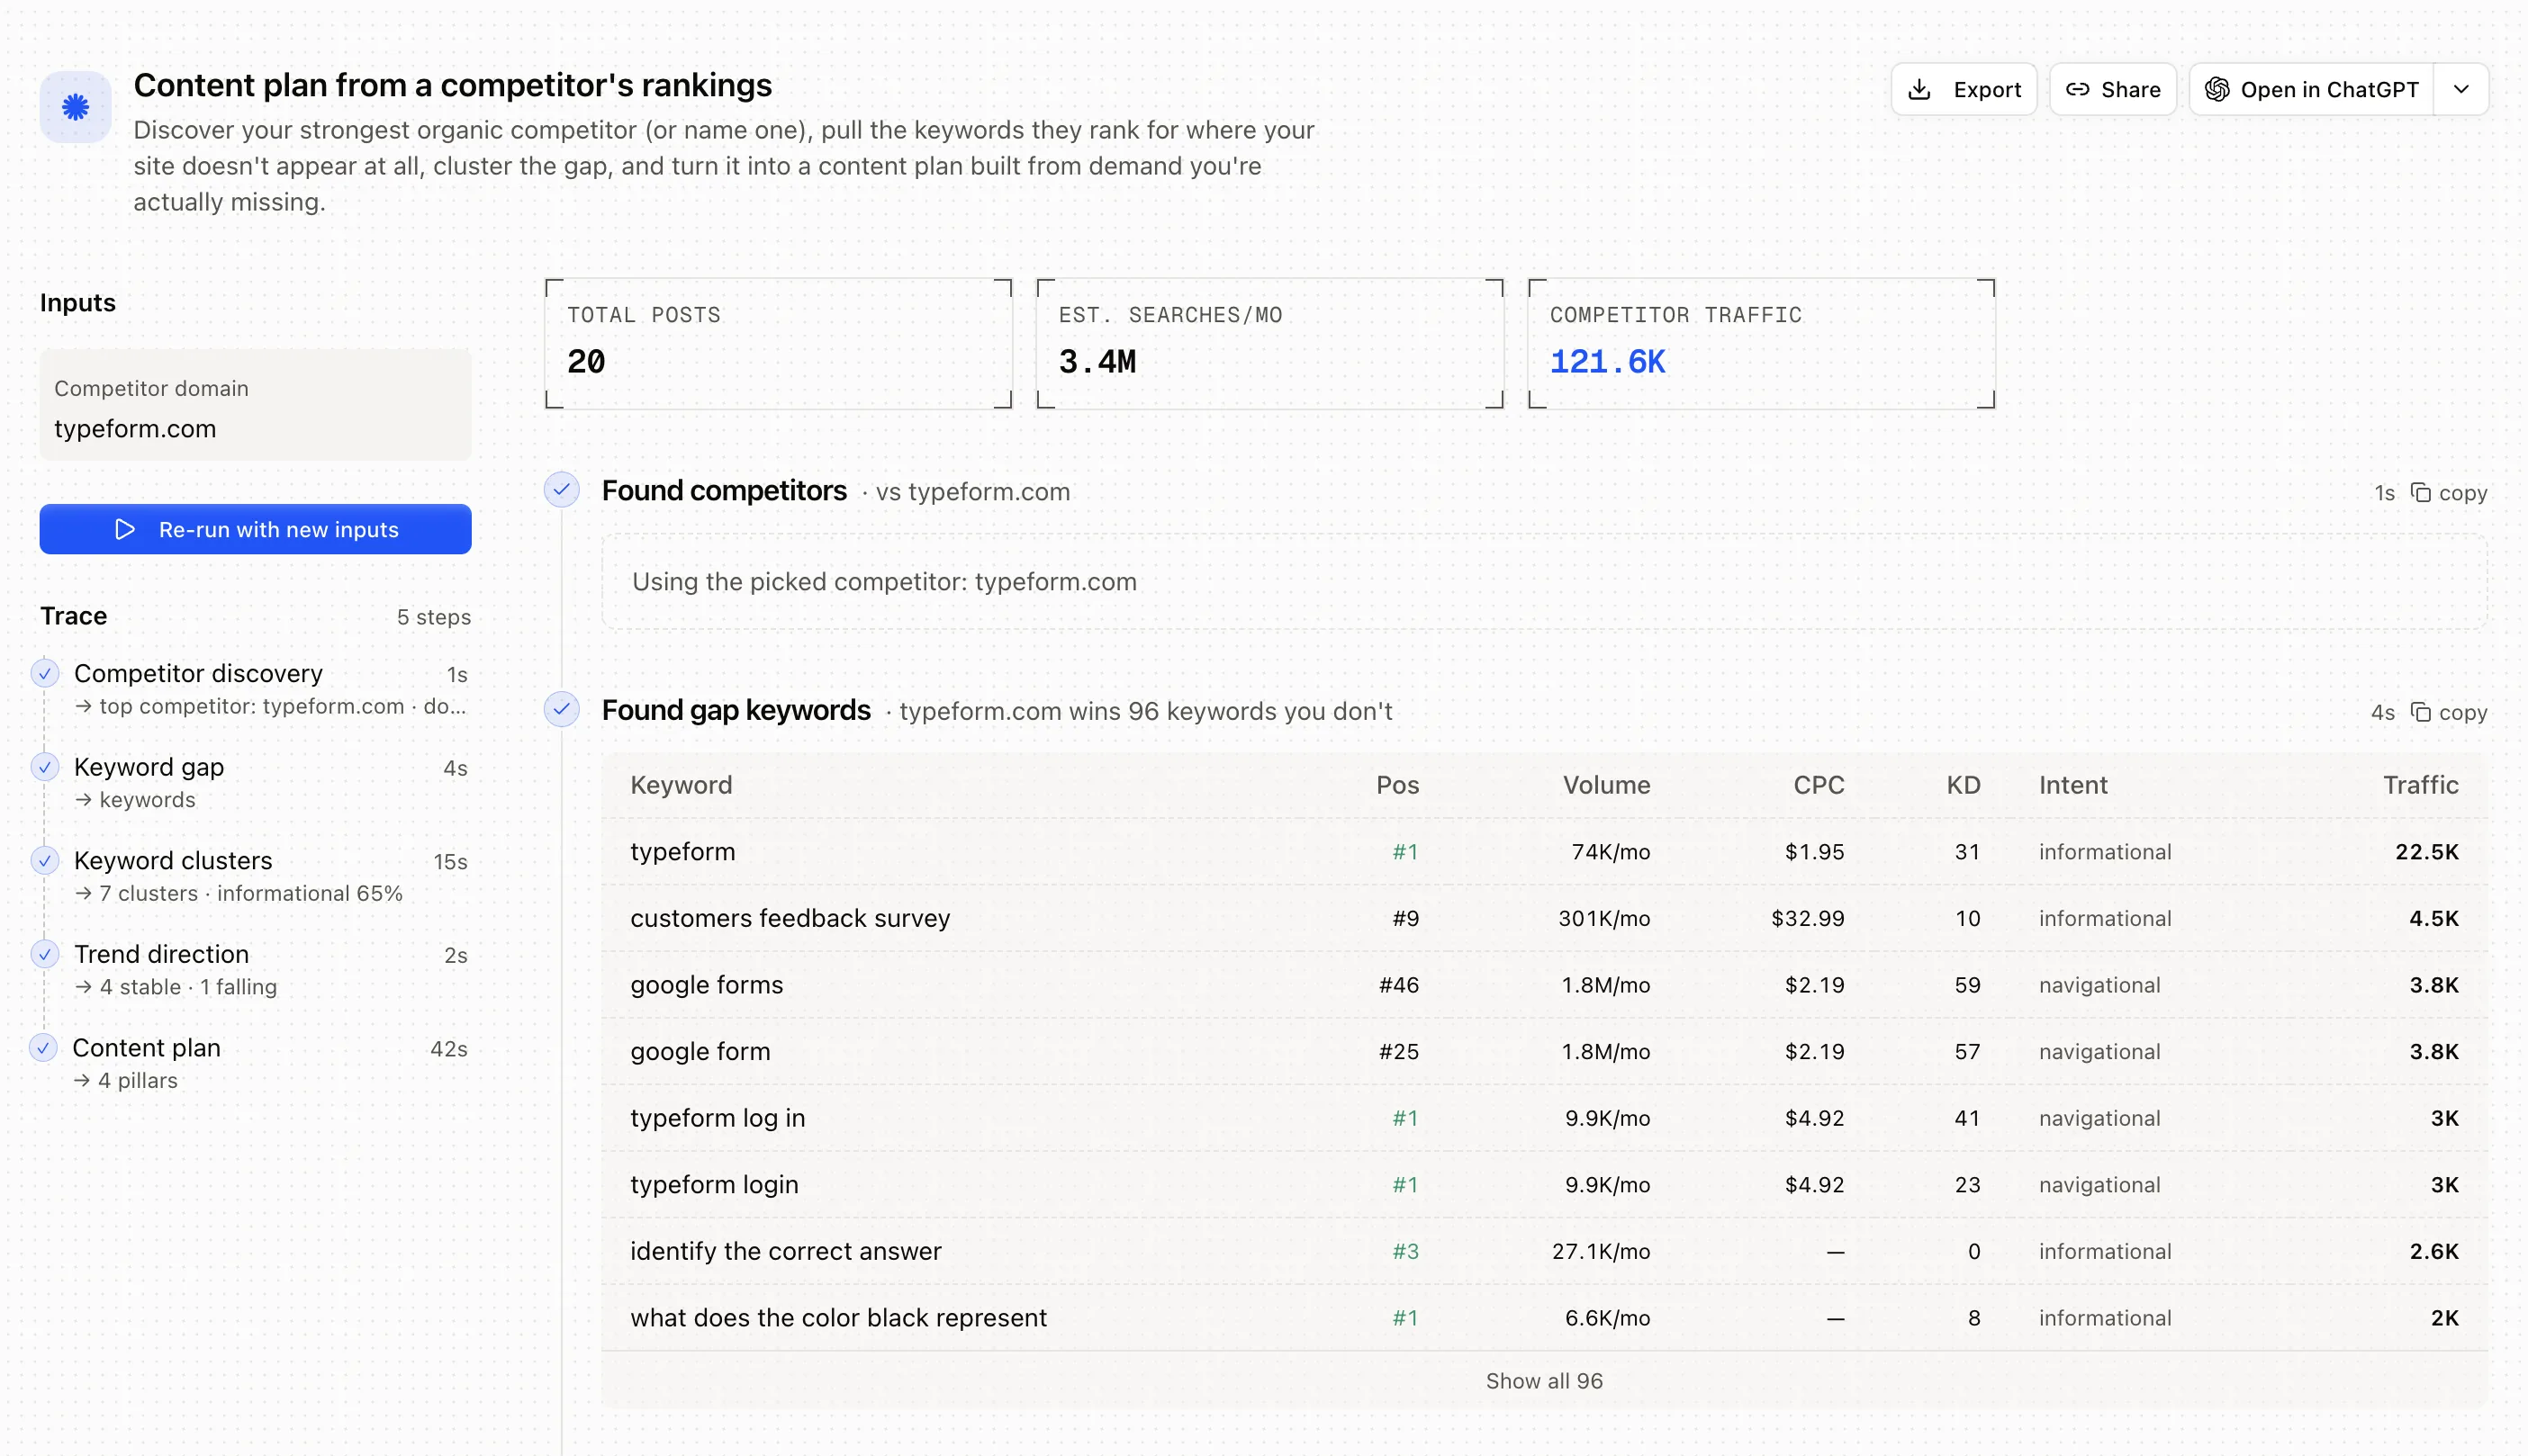Share this content plan

[x=2112, y=90]
